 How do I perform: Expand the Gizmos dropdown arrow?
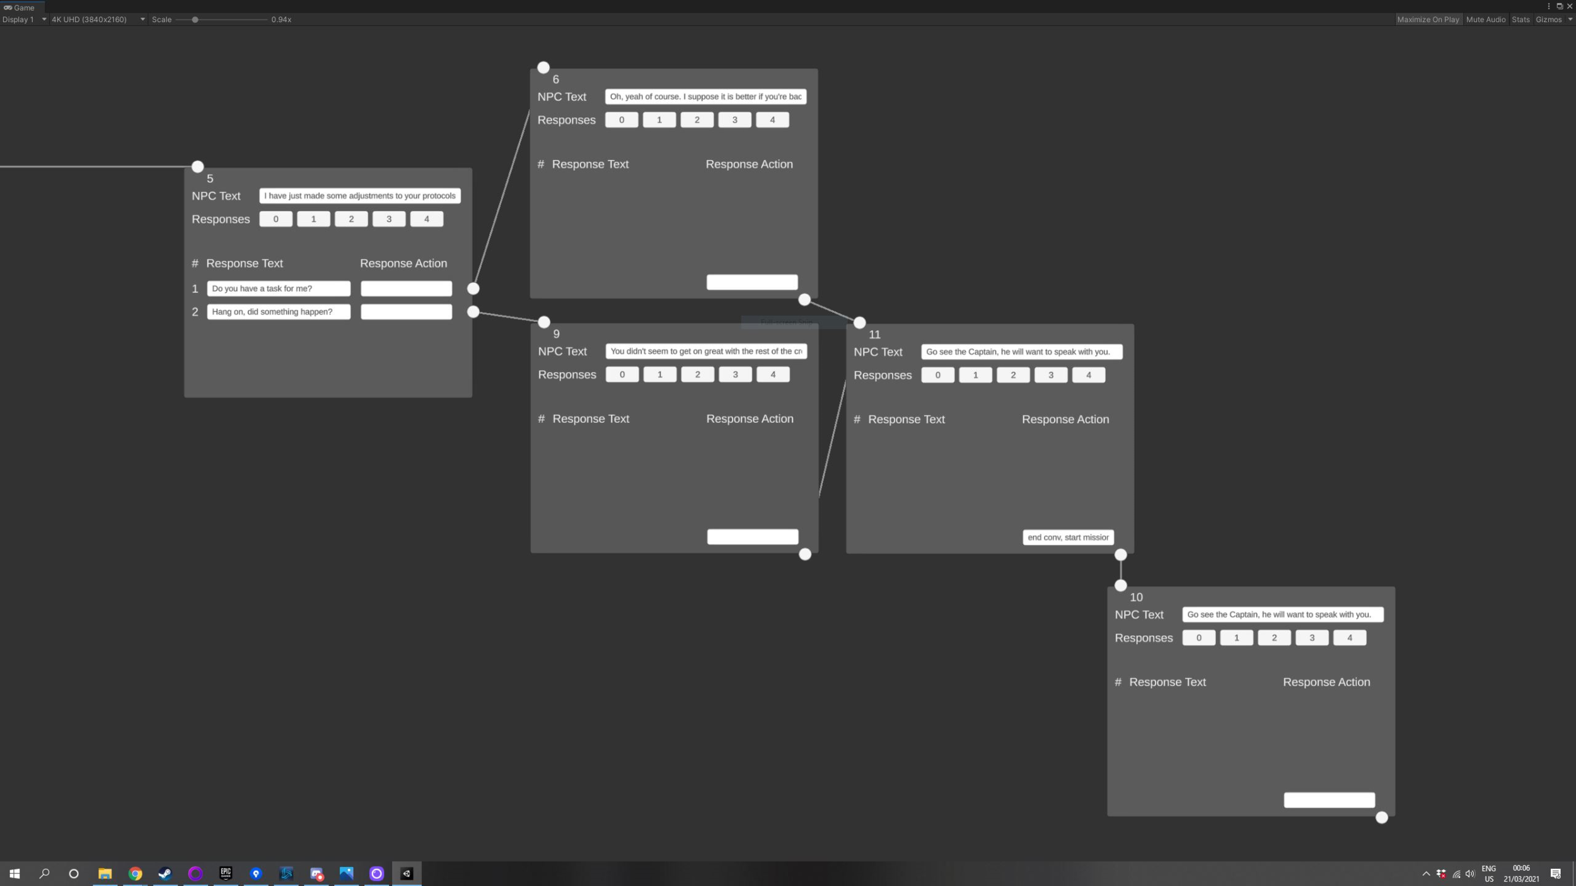(1570, 20)
